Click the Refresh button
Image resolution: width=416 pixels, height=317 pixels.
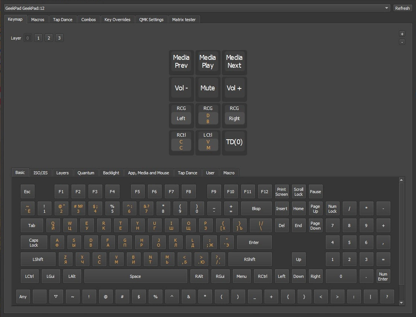coord(402,8)
